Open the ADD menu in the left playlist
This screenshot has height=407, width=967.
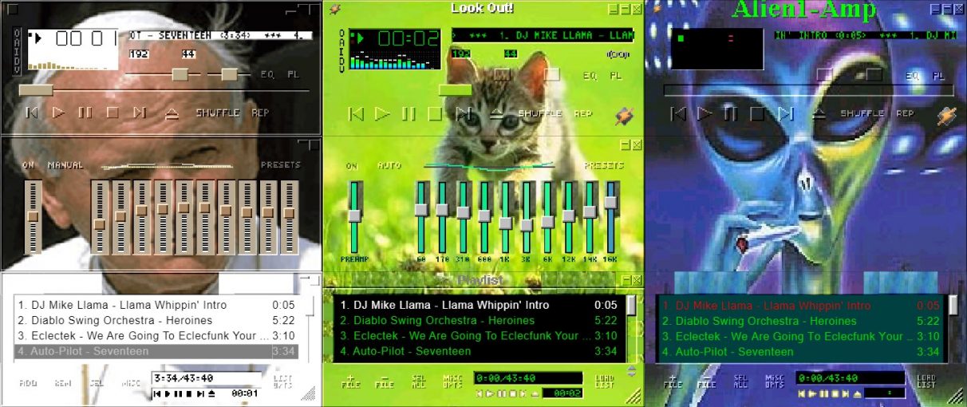pyautogui.click(x=29, y=383)
